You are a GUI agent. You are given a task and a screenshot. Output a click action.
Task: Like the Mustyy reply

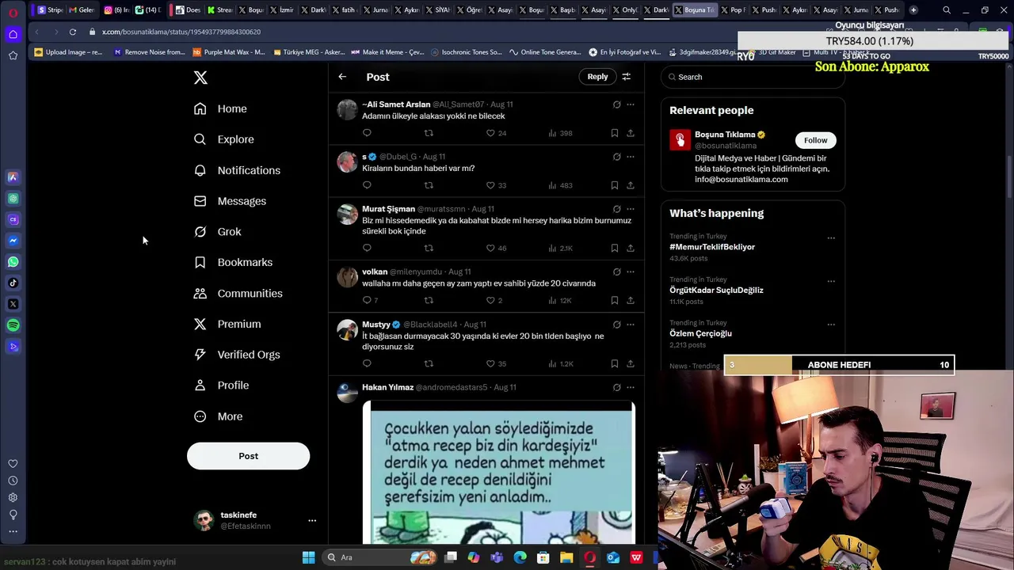click(490, 363)
